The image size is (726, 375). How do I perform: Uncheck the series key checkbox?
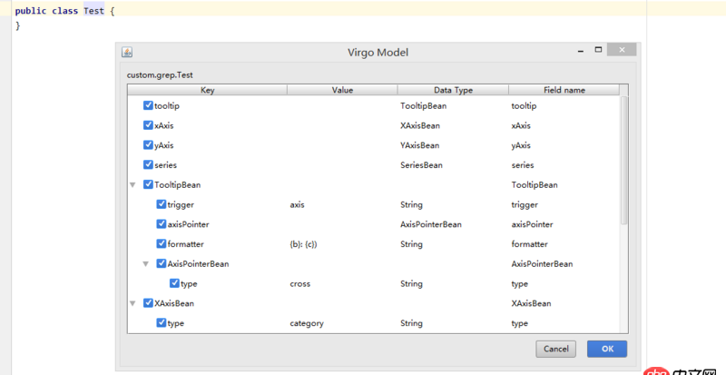click(x=148, y=164)
